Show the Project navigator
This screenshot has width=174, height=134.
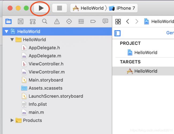tap(9, 21)
